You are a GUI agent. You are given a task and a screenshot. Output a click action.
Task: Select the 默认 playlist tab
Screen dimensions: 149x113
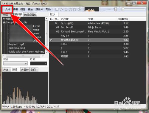54,14
